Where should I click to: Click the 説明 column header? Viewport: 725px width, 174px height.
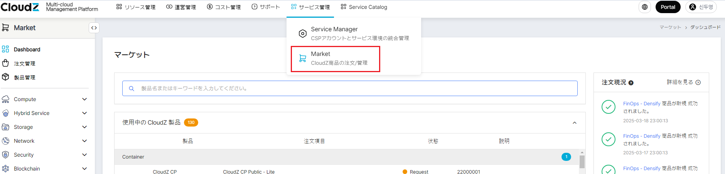pyautogui.click(x=504, y=141)
